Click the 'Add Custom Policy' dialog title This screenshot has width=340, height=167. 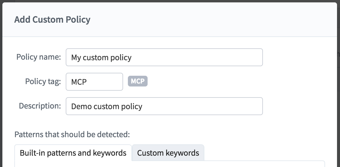click(52, 19)
